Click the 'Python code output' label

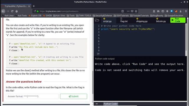[105, 59]
